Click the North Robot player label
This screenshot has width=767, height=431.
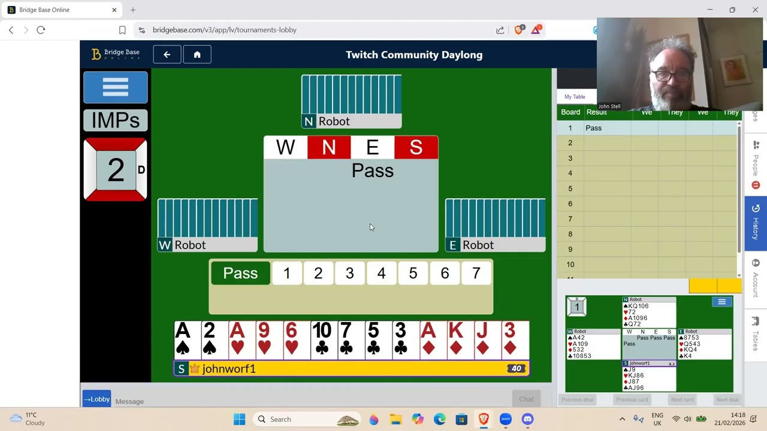[x=351, y=122]
